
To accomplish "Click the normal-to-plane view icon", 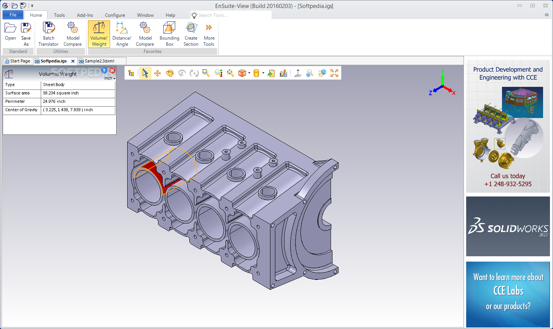I will 298,73.
